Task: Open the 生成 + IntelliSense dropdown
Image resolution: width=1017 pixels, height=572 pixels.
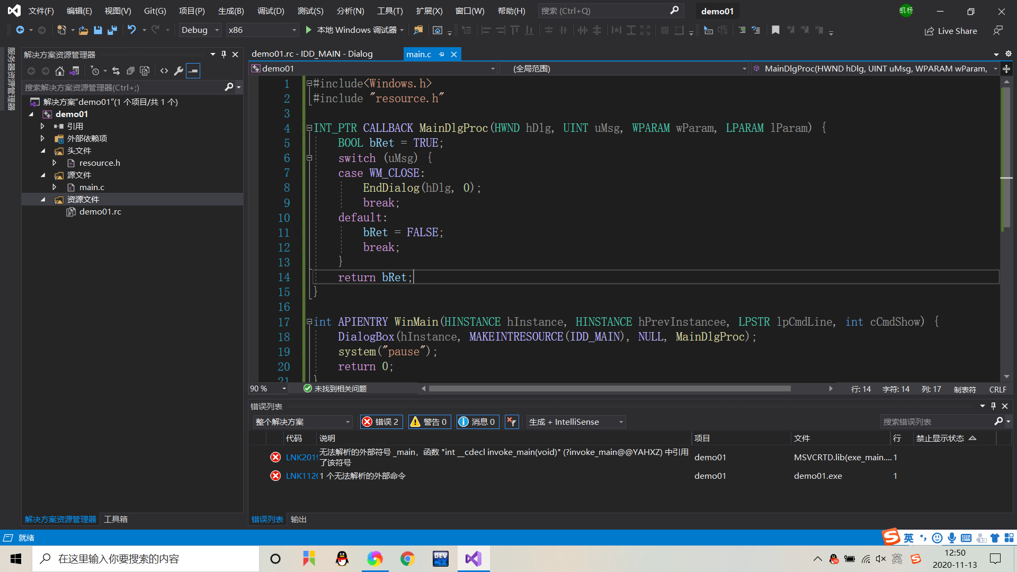Action: coord(576,422)
